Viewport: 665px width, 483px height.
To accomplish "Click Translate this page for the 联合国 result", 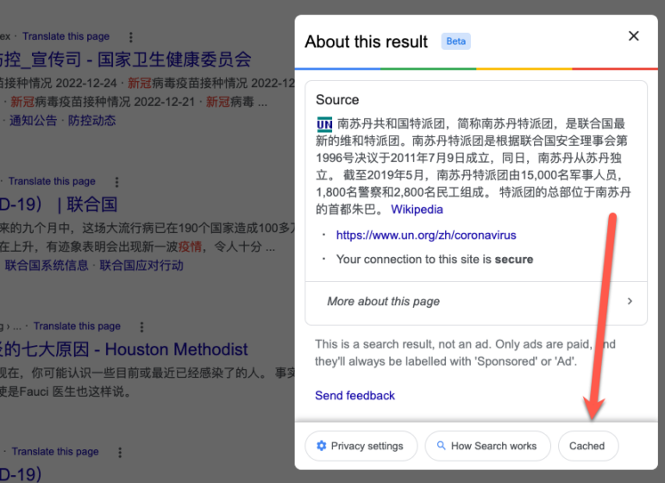I will (x=52, y=181).
